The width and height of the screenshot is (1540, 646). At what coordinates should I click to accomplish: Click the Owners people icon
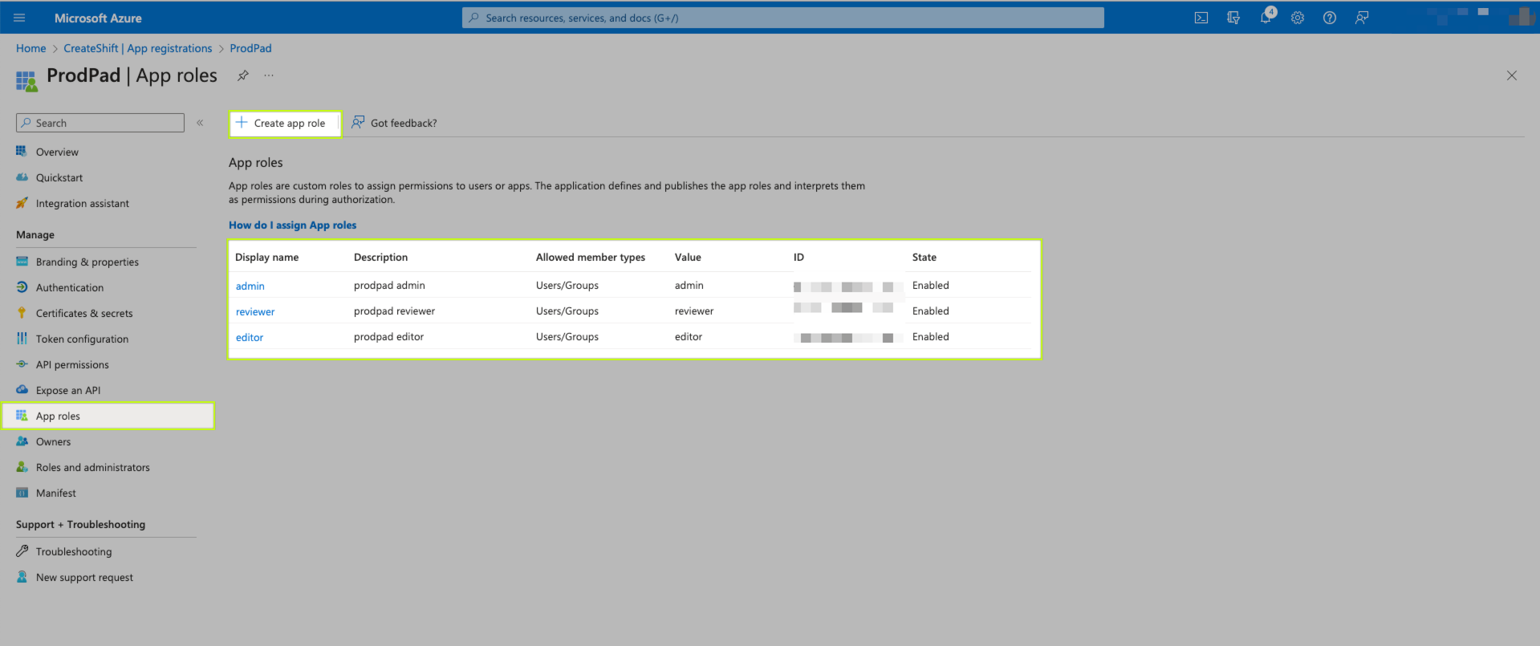click(x=22, y=441)
